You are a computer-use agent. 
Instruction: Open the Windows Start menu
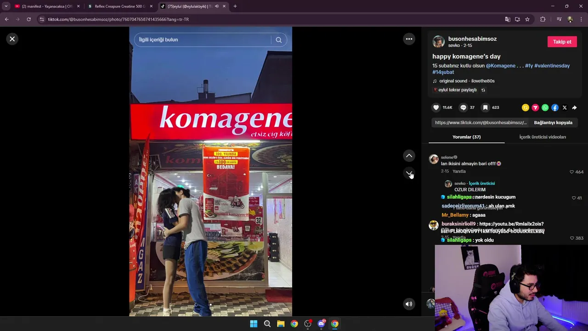click(x=254, y=324)
